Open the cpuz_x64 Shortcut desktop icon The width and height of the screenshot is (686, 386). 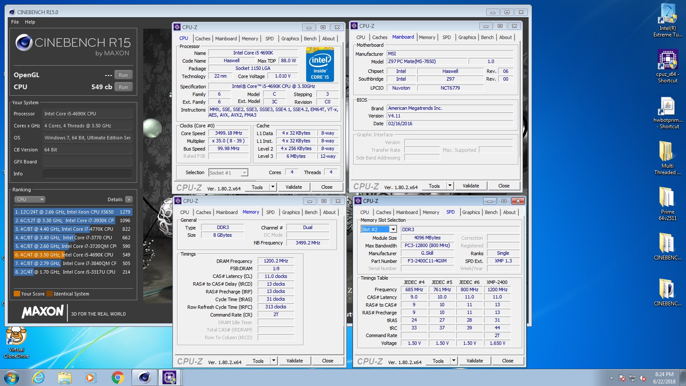point(668,66)
